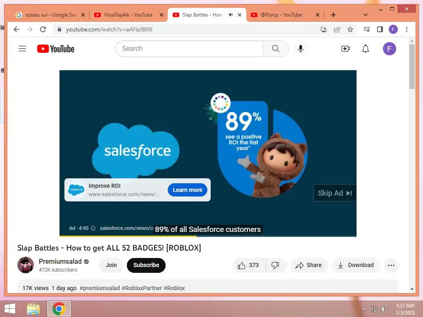Viewport: 423px width, 317px height.
Task: Close the VirusTop4ik tab
Action: 162,15
